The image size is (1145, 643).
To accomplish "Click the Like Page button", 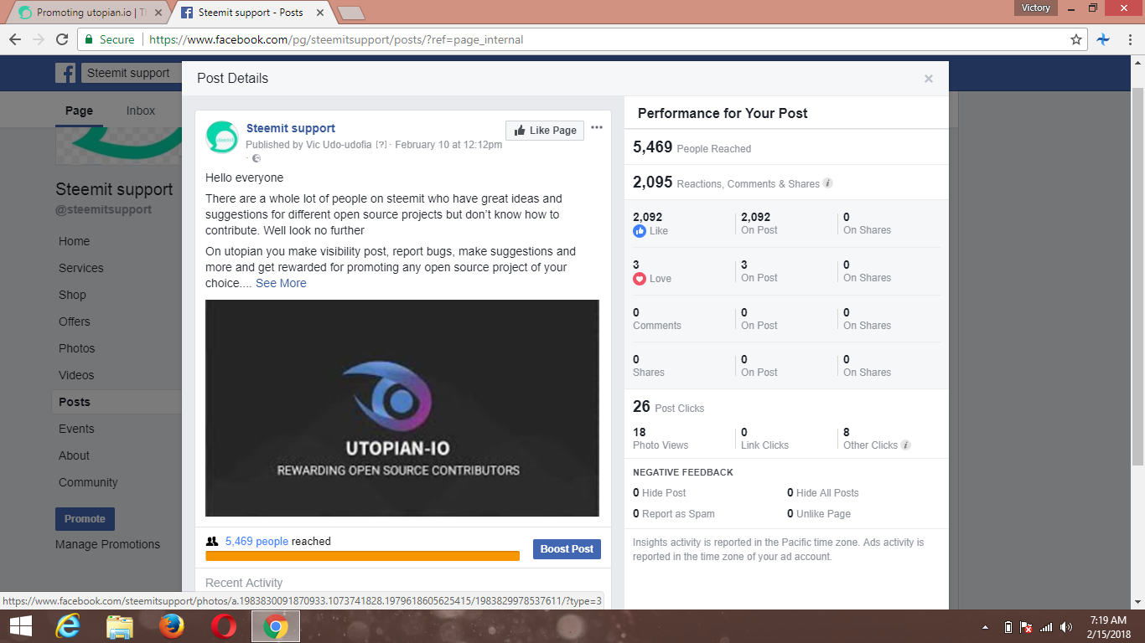I will (x=544, y=130).
